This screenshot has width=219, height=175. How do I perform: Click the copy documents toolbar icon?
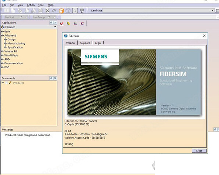coord(20,11)
